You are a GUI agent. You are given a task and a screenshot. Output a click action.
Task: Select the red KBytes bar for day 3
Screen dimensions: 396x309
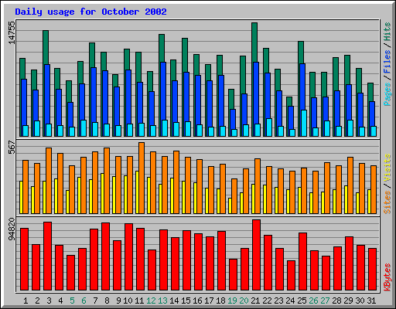click(x=47, y=256)
